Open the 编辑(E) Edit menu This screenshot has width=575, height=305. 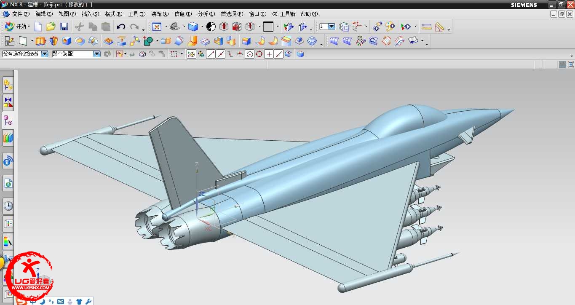point(44,14)
